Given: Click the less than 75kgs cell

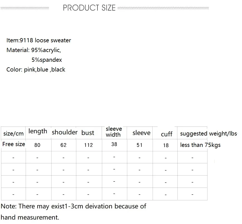Looking at the screenshot, I should pos(200,145).
